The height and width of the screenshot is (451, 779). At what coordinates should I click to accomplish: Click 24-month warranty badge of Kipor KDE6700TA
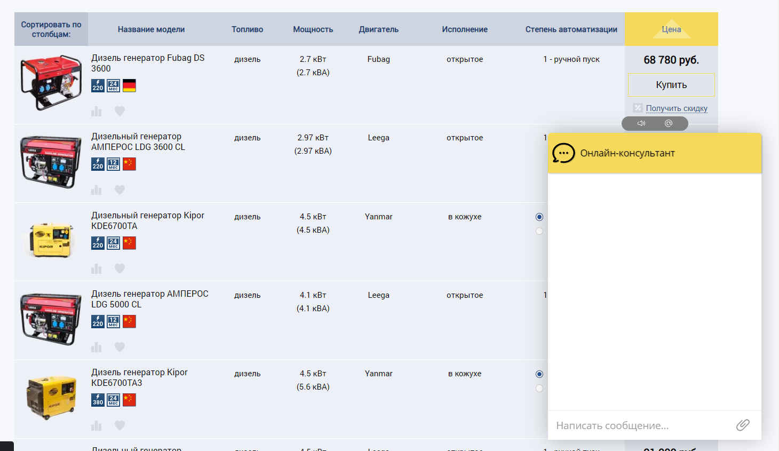point(113,243)
